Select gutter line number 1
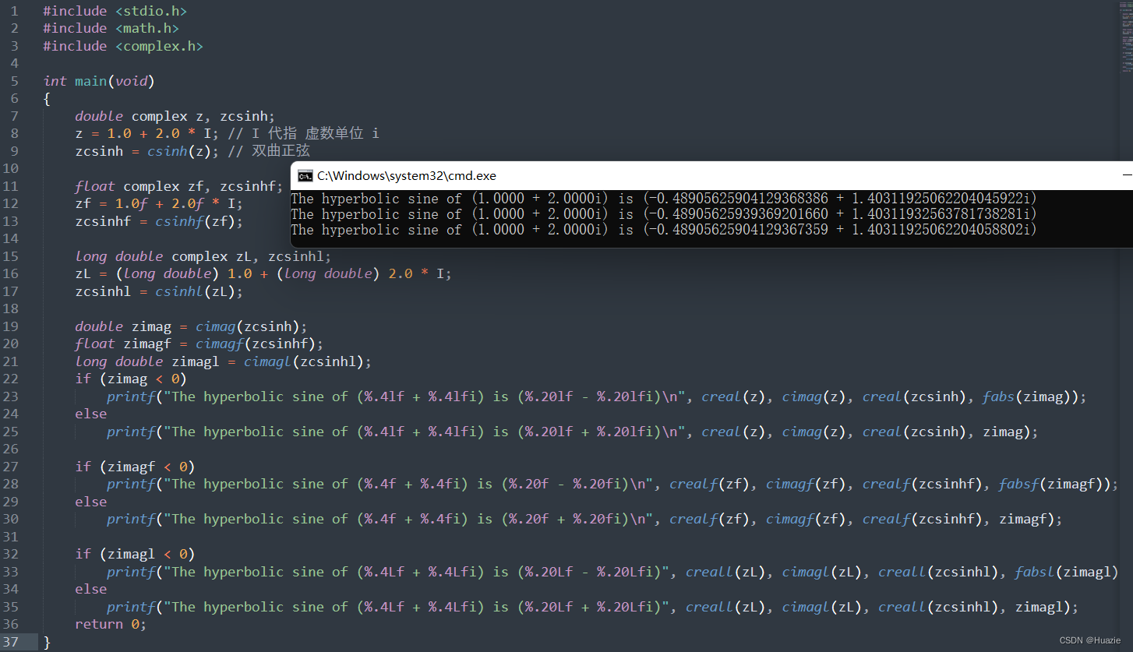 (14, 11)
